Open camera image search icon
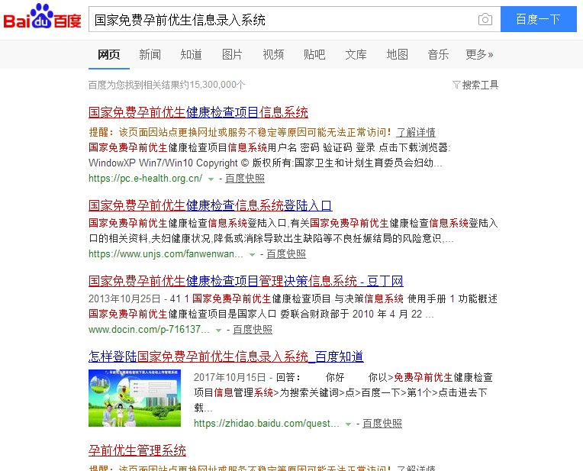 pyautogui.click(x=485, y=19)
